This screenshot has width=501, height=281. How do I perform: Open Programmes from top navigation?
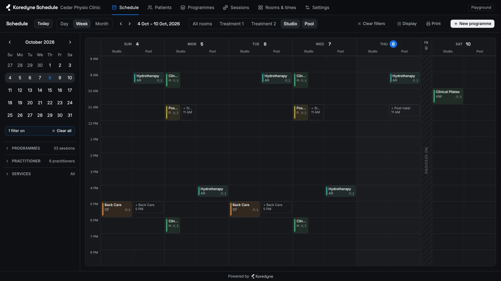pos(197,7)
